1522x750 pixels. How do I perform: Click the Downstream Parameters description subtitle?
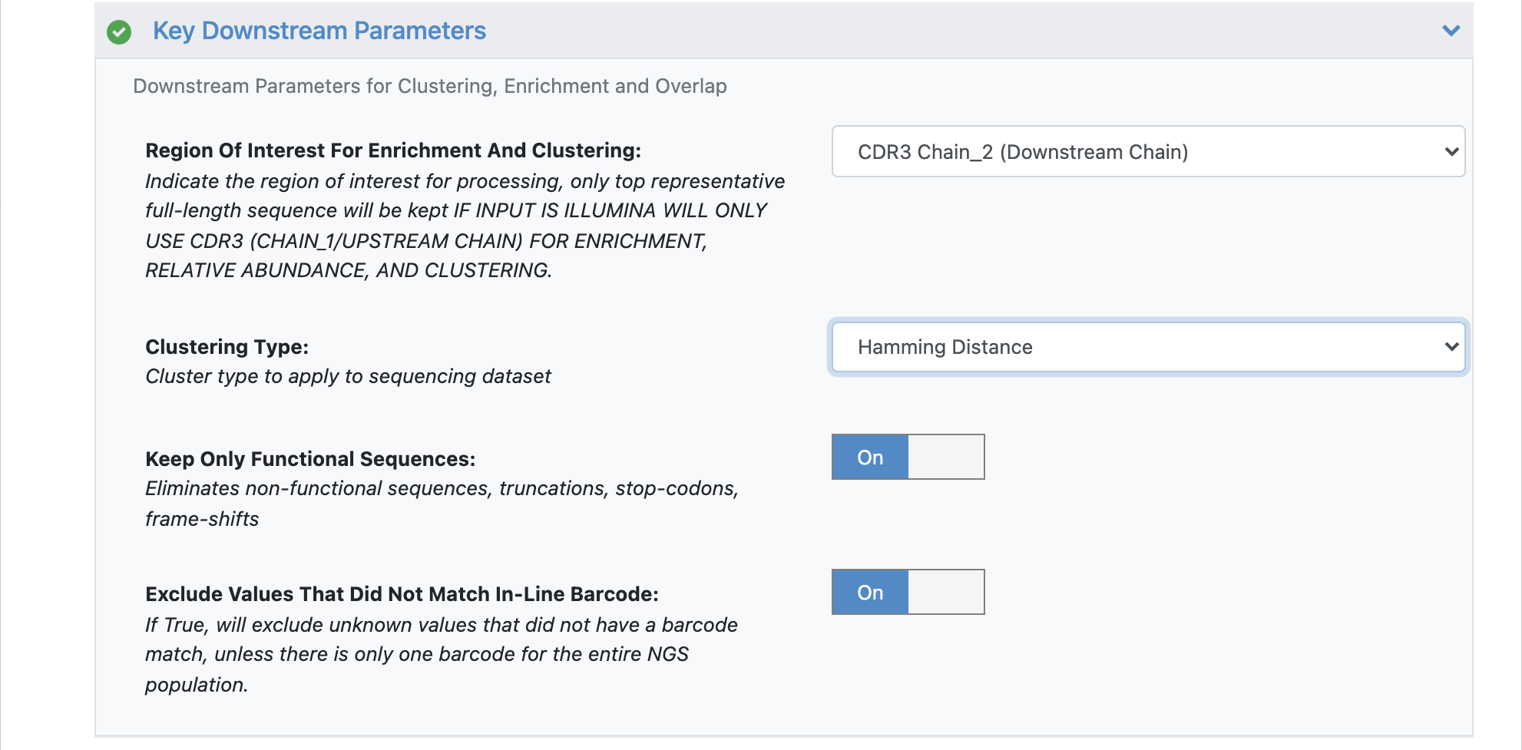click(x=430, y=86)
